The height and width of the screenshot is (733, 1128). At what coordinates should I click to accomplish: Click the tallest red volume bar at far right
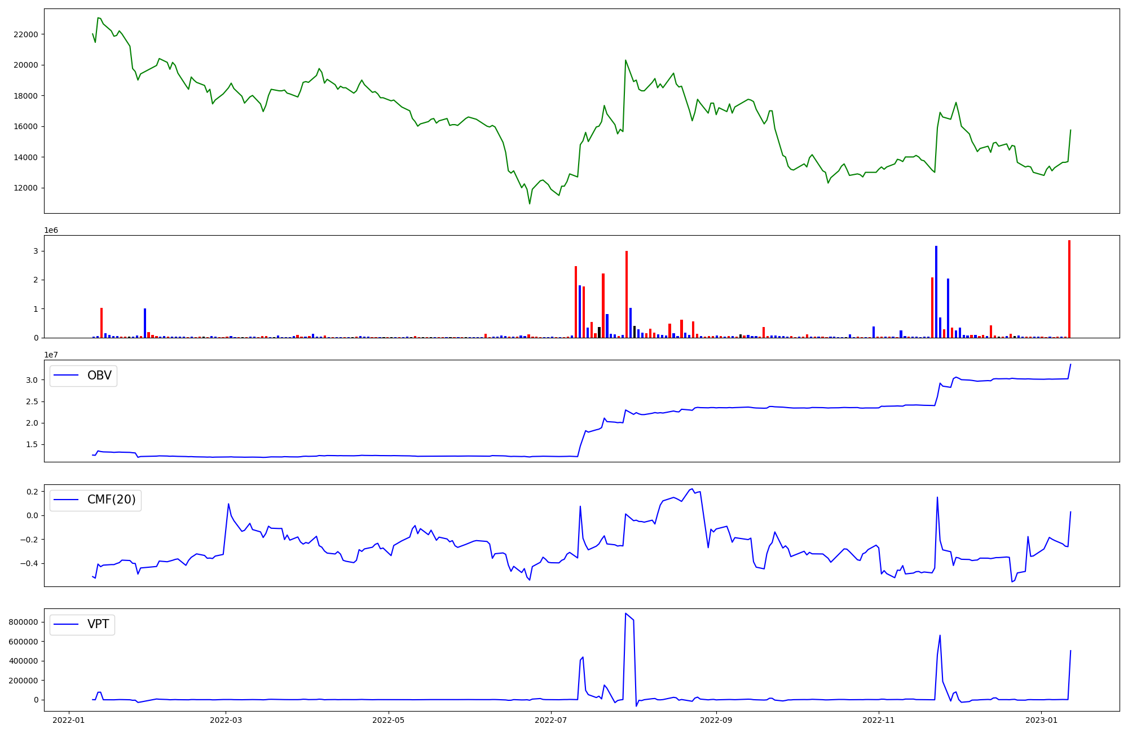1069,288
